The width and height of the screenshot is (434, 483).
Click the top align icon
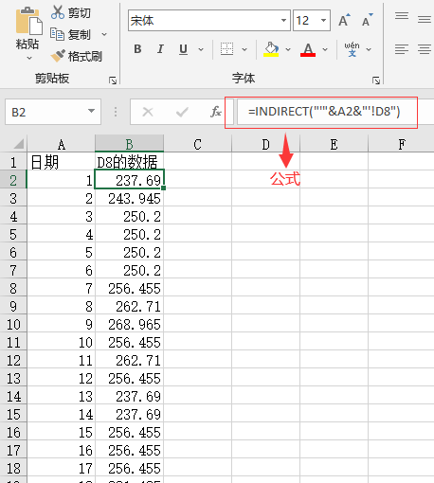tap(402, 16)
